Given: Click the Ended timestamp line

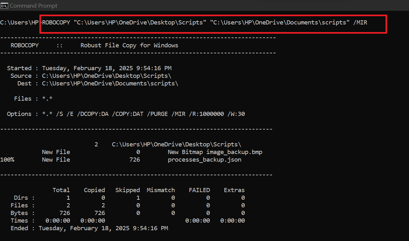Looking at the screenshot, I should (x=89, y=228).
